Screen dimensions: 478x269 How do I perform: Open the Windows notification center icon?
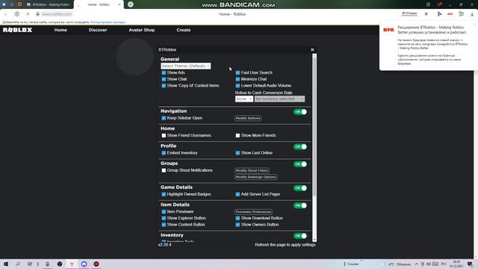point(470,264)
